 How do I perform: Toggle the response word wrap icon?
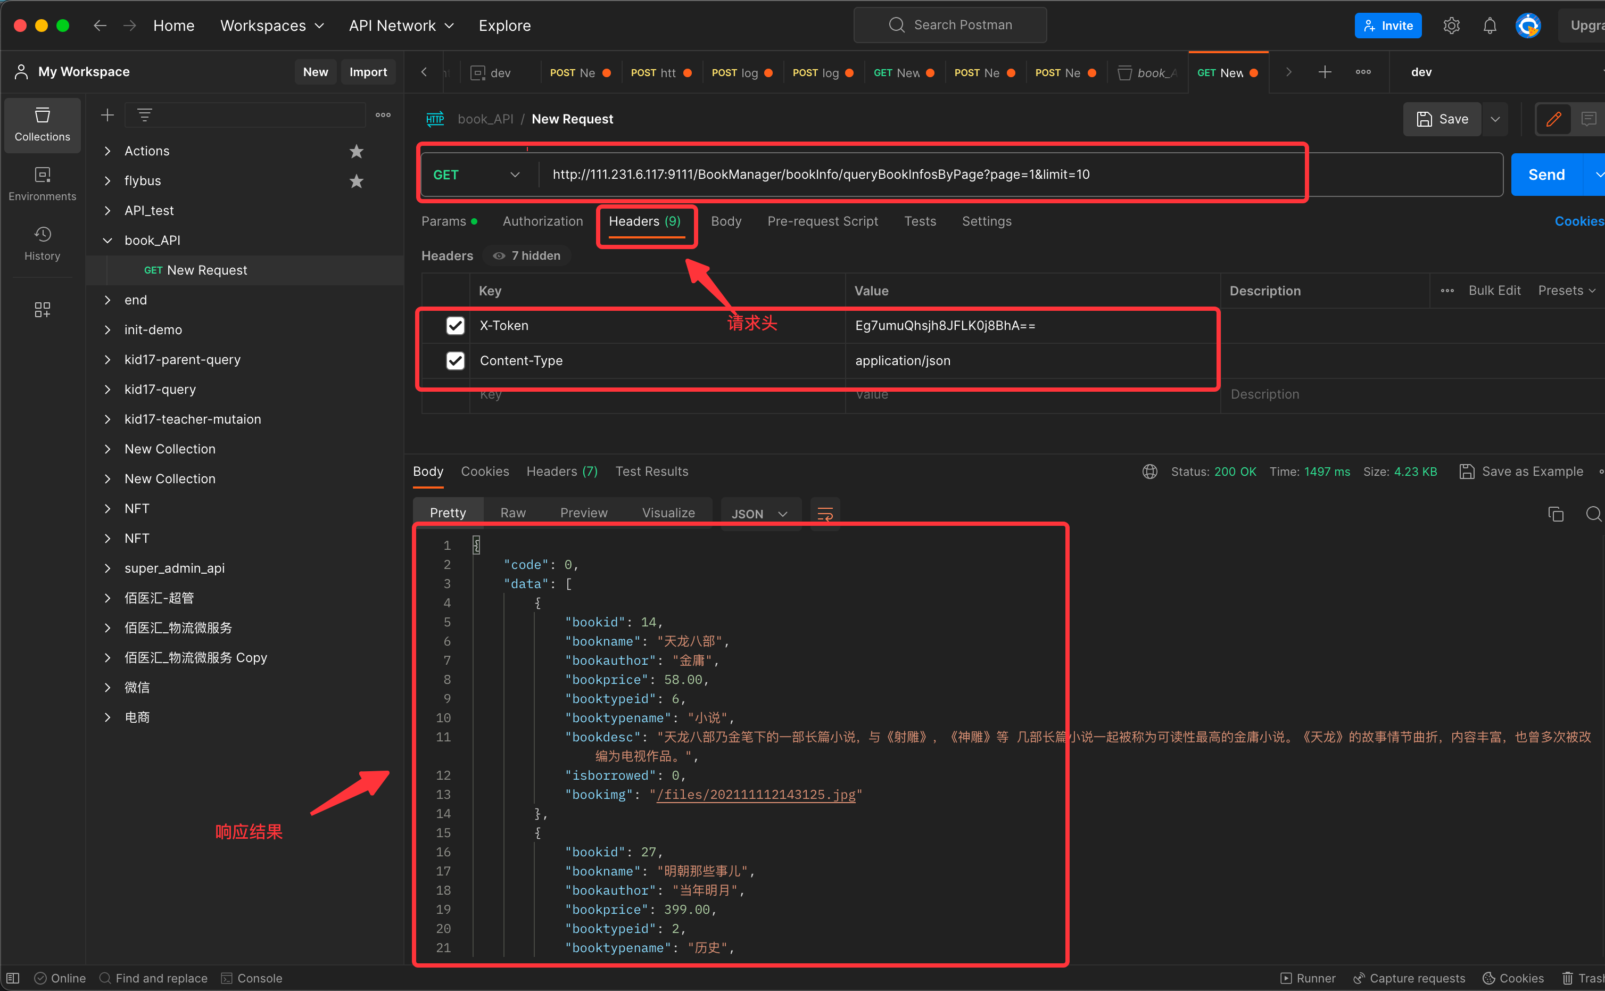click(x=824, y=514)
